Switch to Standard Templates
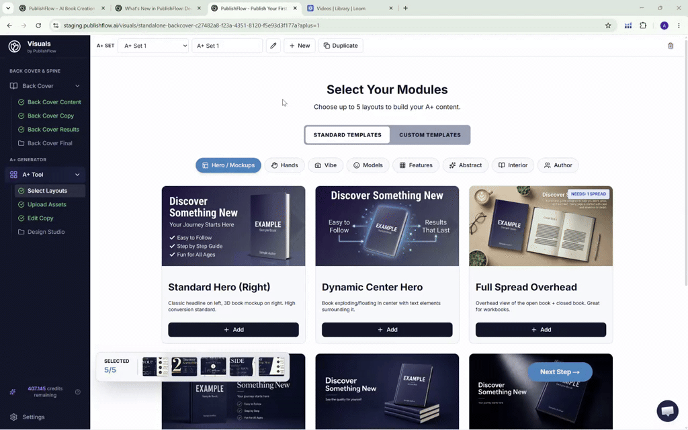Viewport: 688px width, 430px height. (x=347, y=134)
